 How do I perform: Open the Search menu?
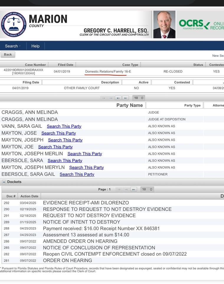pos(13,46)
